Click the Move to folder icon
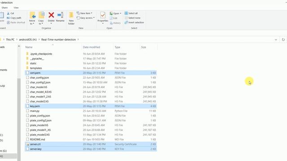This screenshot has width=287, height=161. pos(32,15)
